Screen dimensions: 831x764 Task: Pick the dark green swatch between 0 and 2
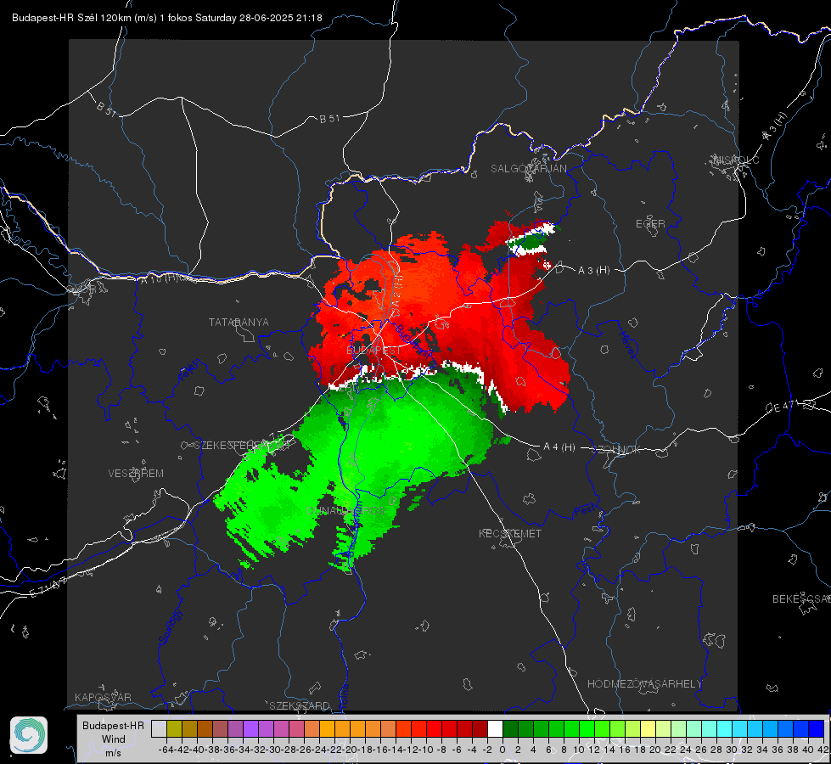(510, 728)
